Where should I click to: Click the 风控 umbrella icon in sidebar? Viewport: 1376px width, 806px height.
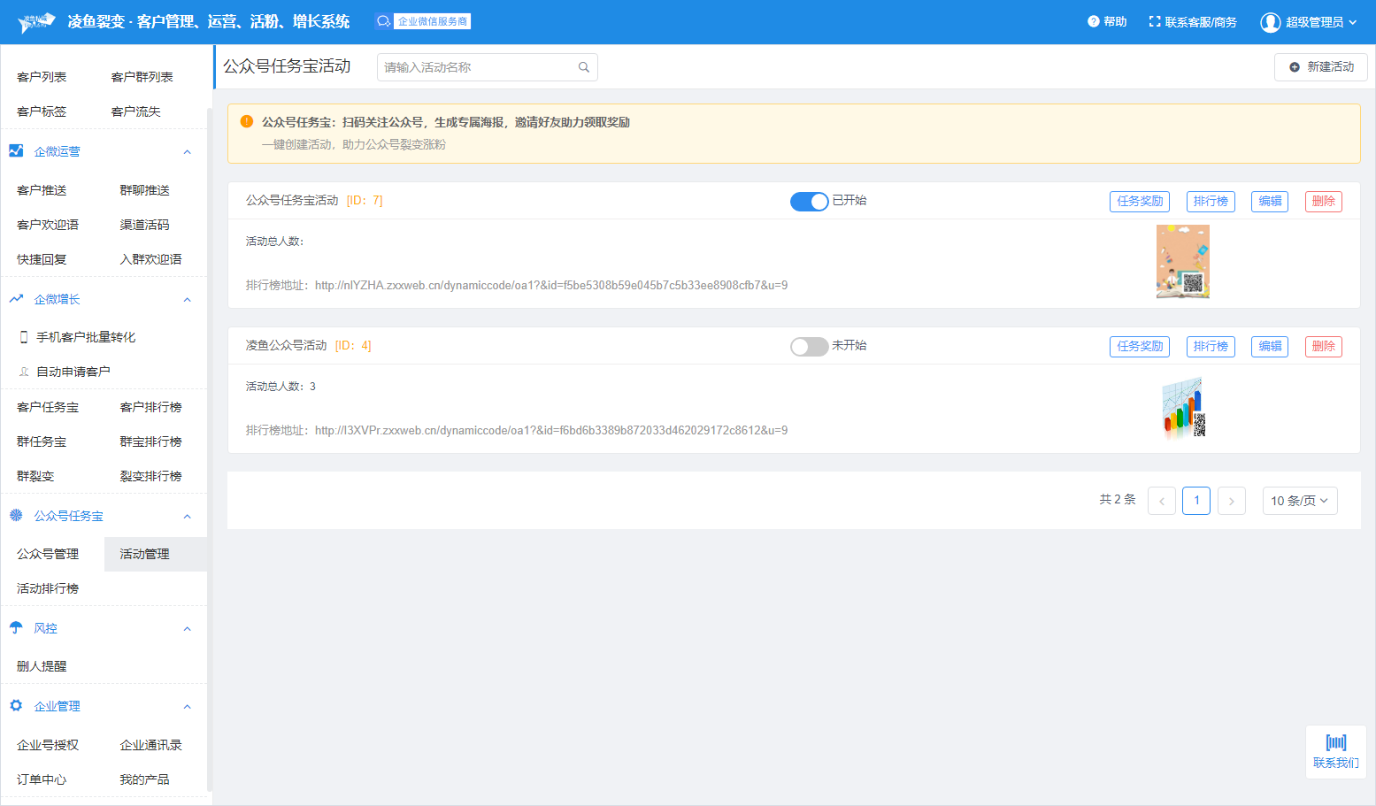point(16,628)
